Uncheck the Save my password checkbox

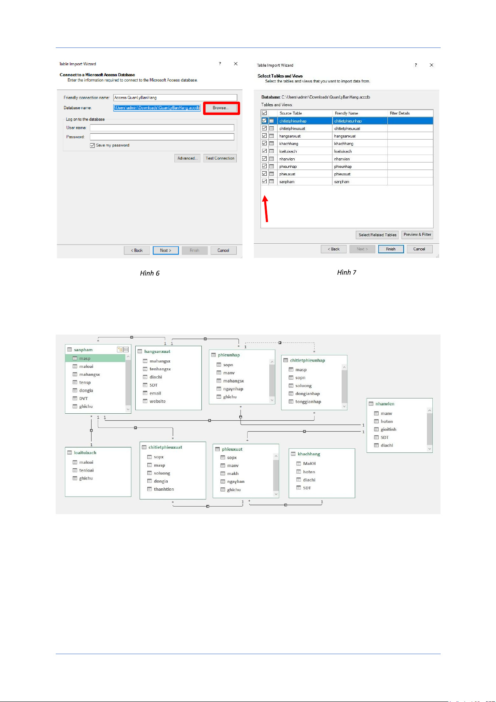(92, 145)
